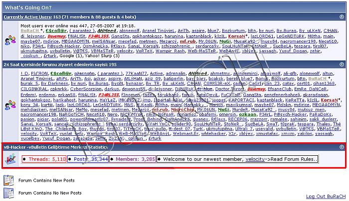The height and width of the screenshot is (201, 349).
Task: Collapse the 24 Saat visitors section
Action: point(342,65)
